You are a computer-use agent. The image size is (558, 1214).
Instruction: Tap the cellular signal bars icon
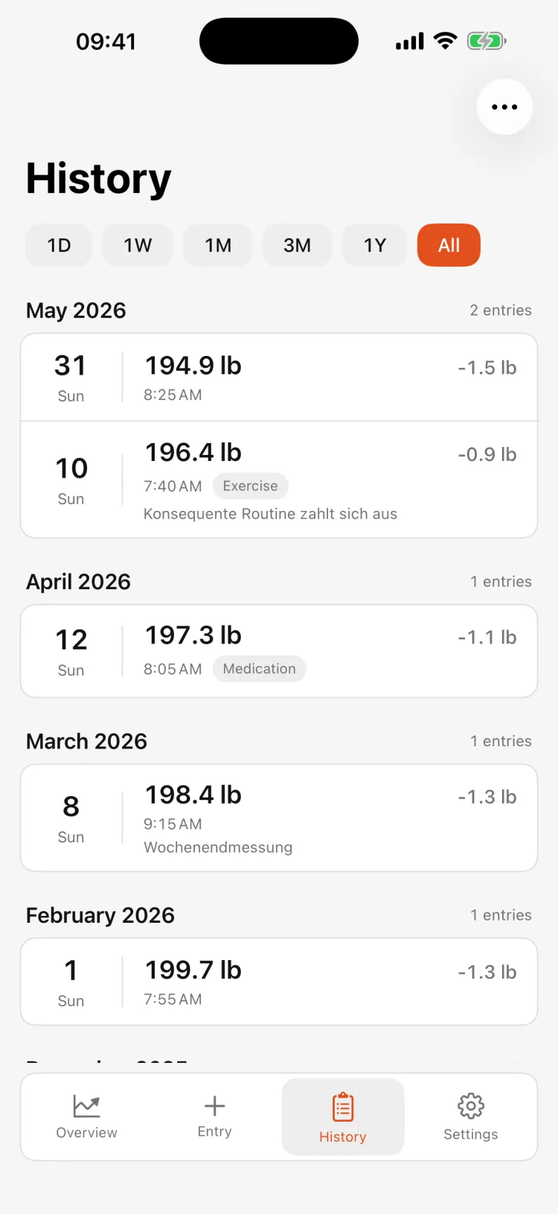[x=410, y=41]
